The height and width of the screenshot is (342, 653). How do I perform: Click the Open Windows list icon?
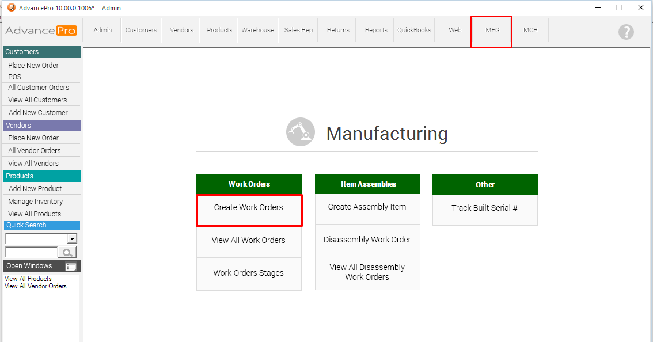tap(71, 267)
